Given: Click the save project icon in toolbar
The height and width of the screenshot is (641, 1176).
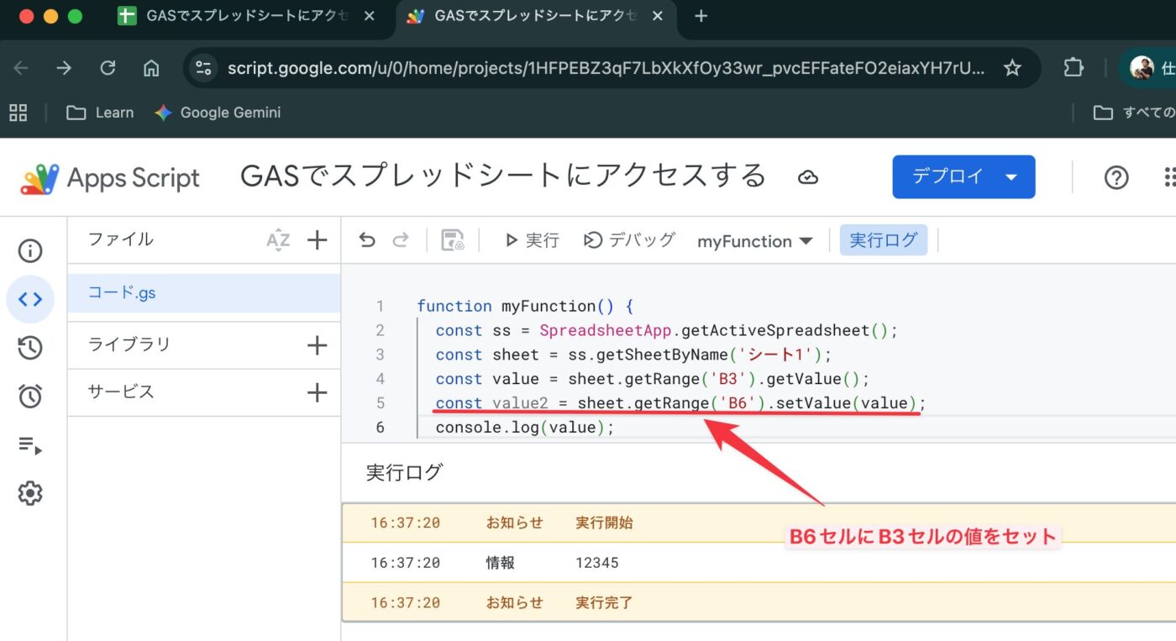Looking at the screenshot, I should point(453,241).
